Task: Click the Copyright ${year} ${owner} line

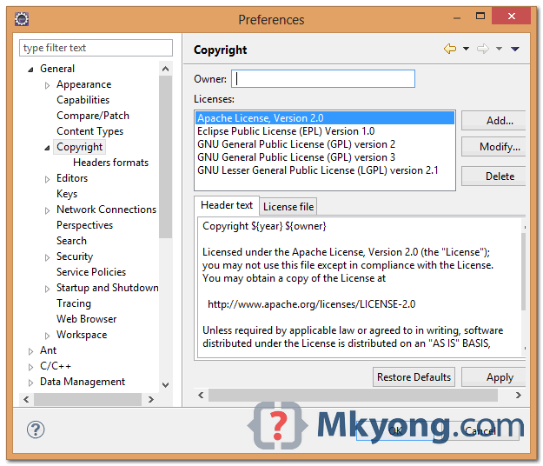Action: (x=264, y=226)
